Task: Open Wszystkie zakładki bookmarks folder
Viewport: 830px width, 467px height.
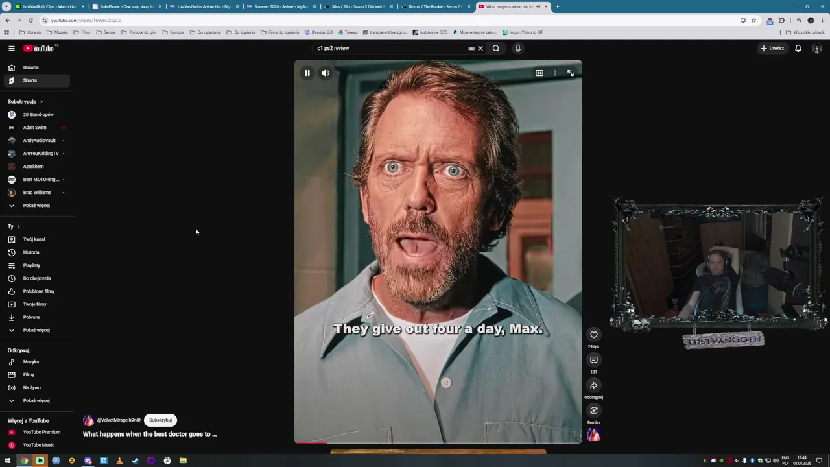Action: pos(805,32)
